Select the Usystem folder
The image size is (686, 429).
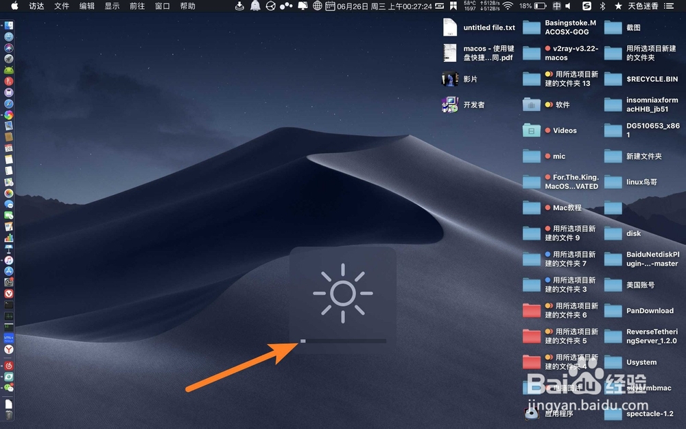pos(613,362)
